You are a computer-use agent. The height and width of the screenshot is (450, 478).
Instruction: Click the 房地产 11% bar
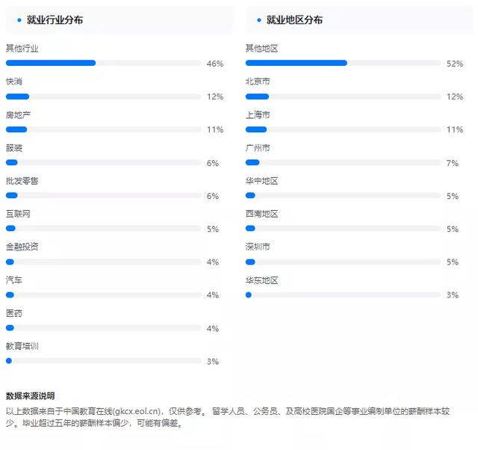[104, 129]
